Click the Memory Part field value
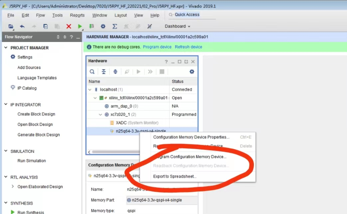The width and height of the screenshot is (347, 214). (x=162, y=200)
